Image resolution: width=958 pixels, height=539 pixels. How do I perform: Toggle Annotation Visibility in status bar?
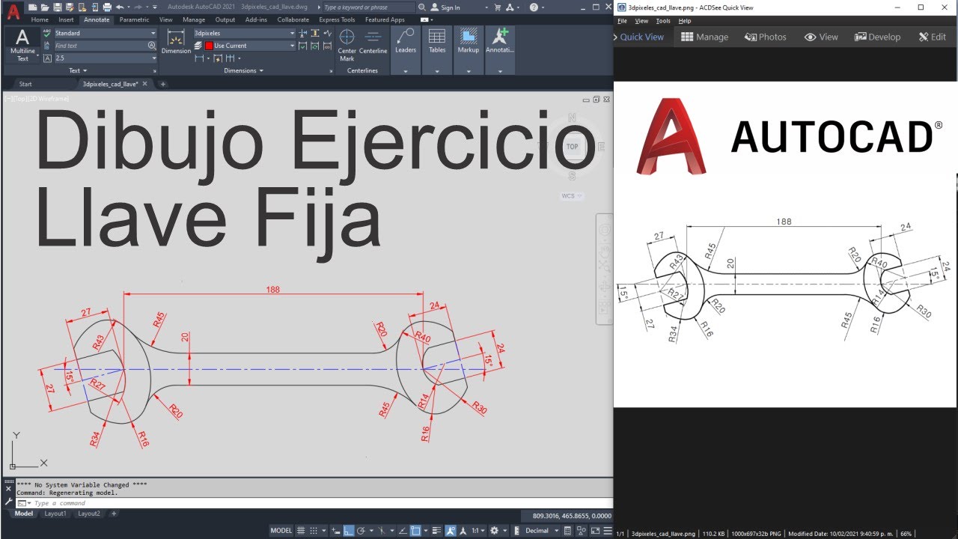pos(451,531)
